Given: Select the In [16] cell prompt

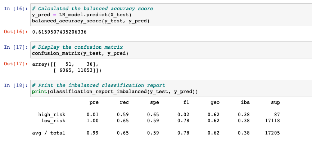Looking at the screenshot, I should tap(16, 9).
